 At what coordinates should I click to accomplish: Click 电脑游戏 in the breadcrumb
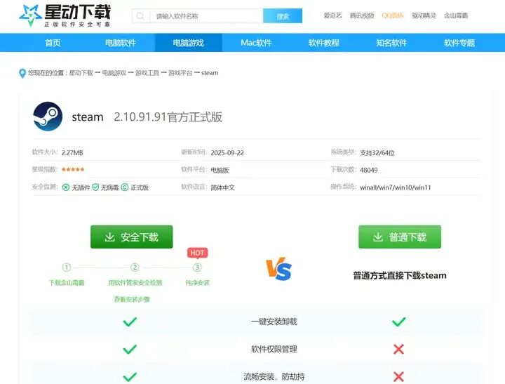click(114, 73)
